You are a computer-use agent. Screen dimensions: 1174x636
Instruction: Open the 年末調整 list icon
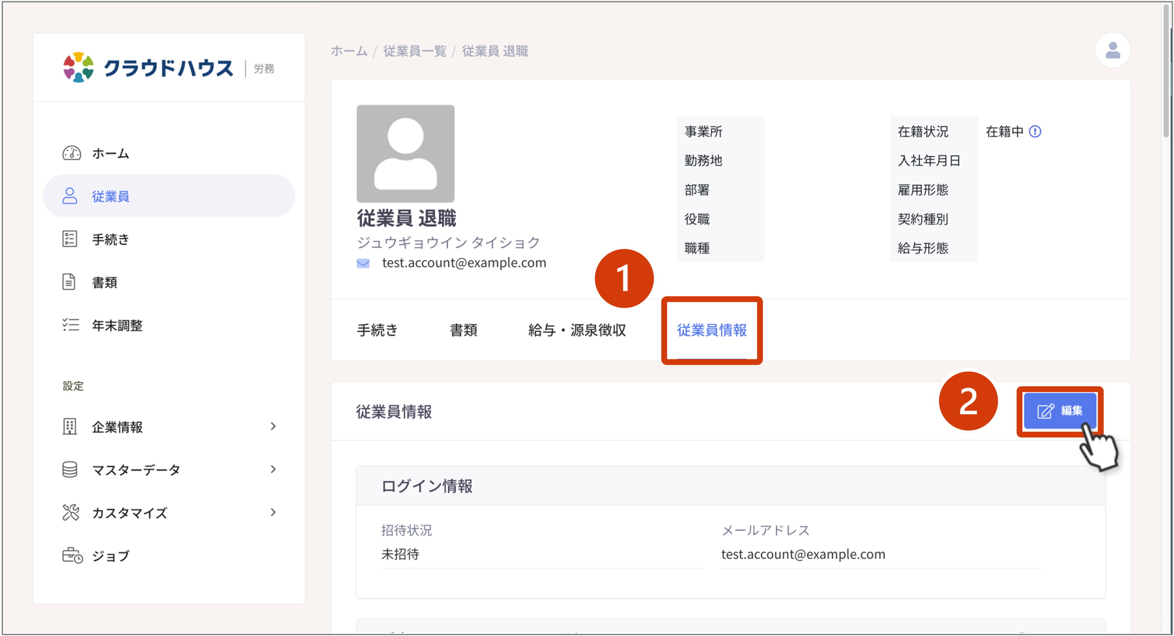point(71,325)
